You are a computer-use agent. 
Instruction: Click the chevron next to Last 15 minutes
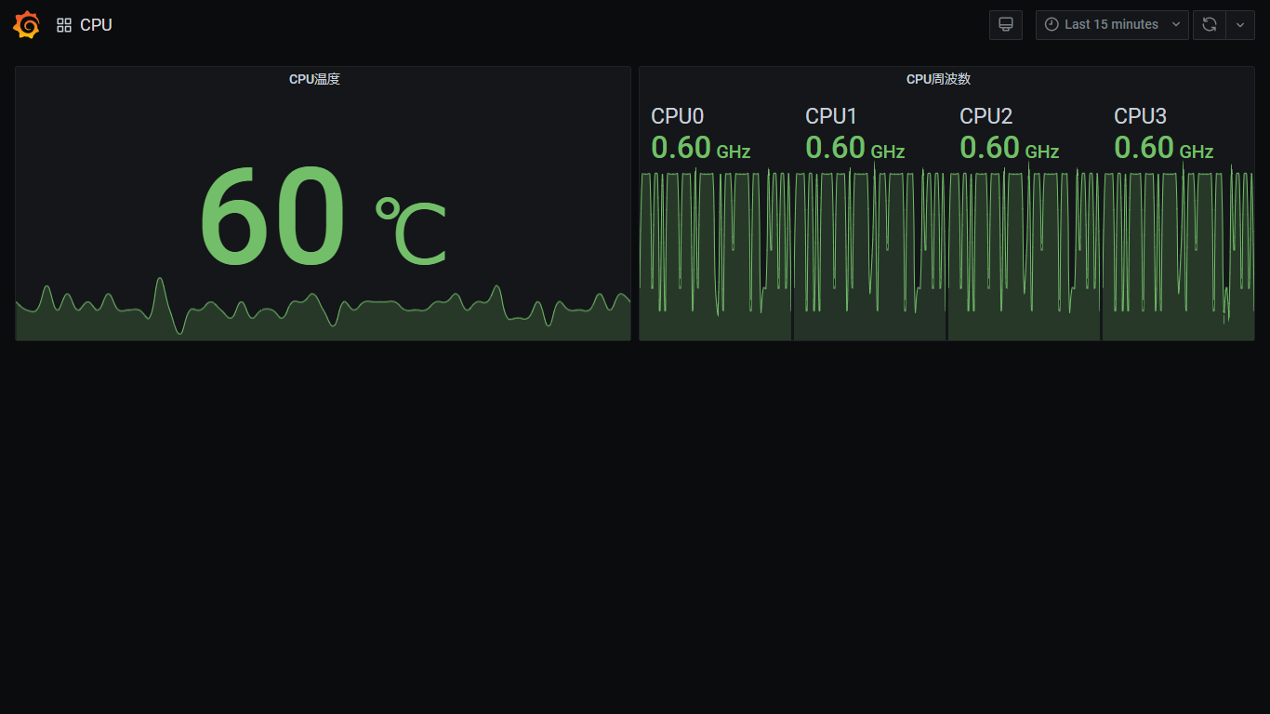[x=1175, y=25]
